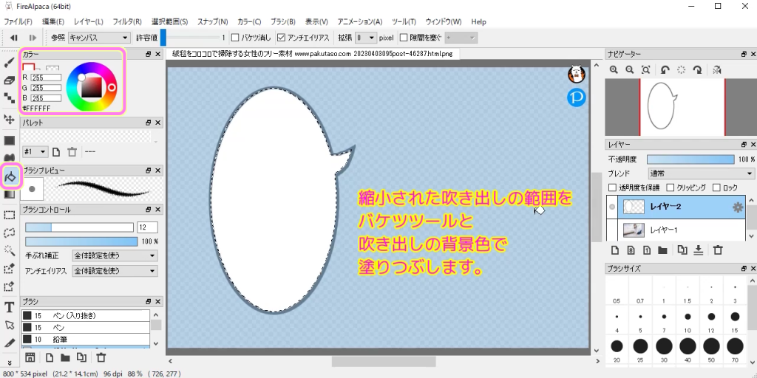Viewport: 757px width, 378px height.
Task: Toggle visibility of レイヤー1
Action: 612,230
